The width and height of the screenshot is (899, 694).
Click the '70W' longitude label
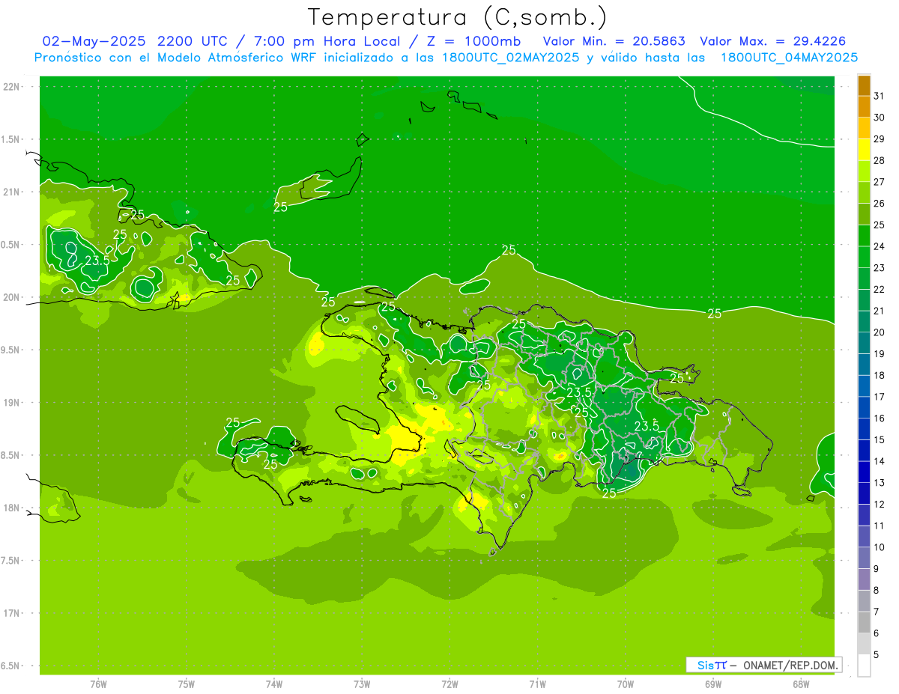coord(626,684)
